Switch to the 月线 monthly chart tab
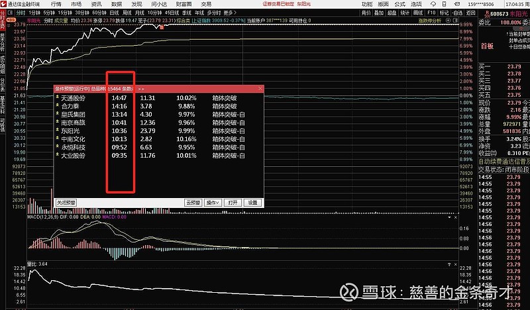530x310 pixels. point(140,13)
